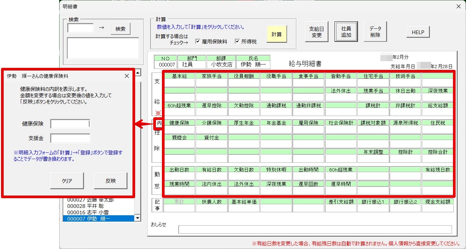466x249 pixels.
Task: Click the yellow 計算 button
Action: pos(277,34)
